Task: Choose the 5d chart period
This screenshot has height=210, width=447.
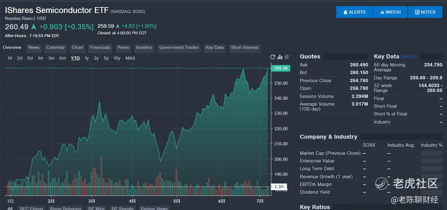Action: (30, 58)
